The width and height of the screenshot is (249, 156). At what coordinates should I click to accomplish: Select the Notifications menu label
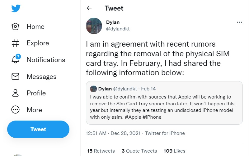(46, 60)
